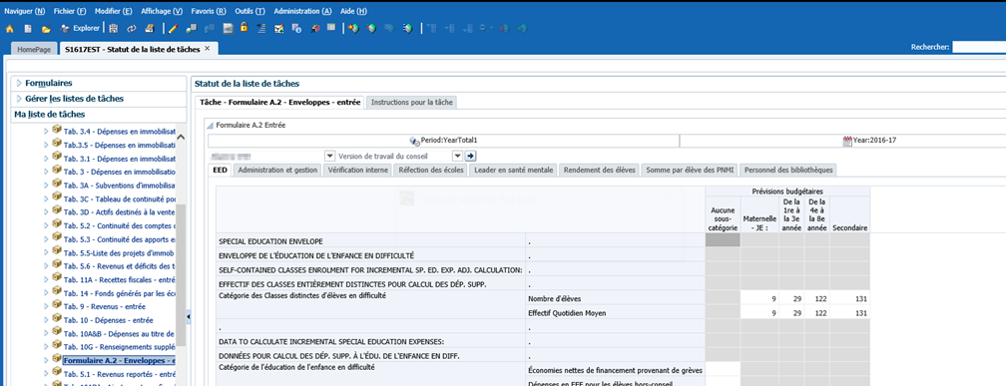
Task: Click the task list scrollbar up arrow
Action: pyautogui.click(x=181, y=136)
